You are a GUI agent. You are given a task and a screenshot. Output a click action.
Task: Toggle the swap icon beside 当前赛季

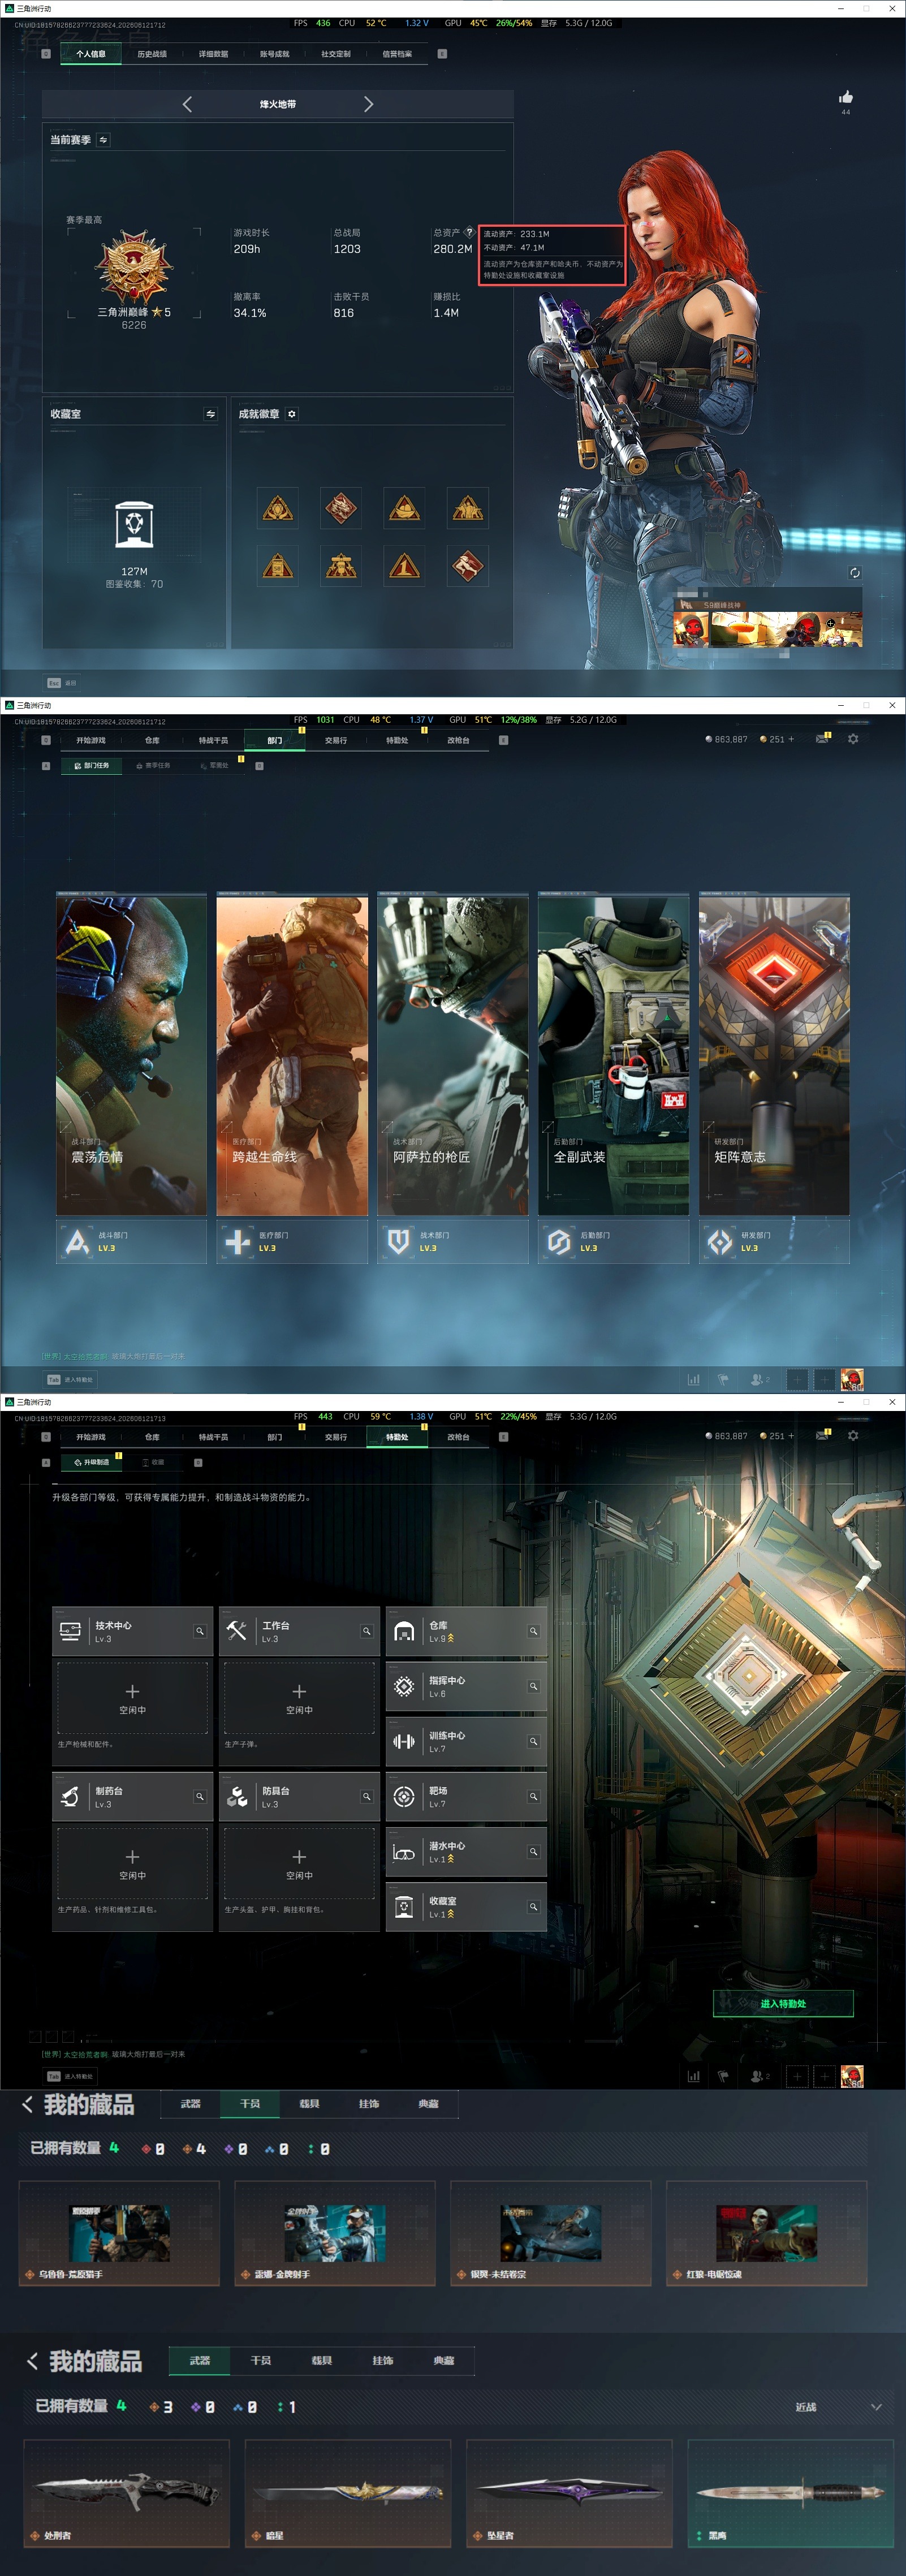tap(103, 140)
